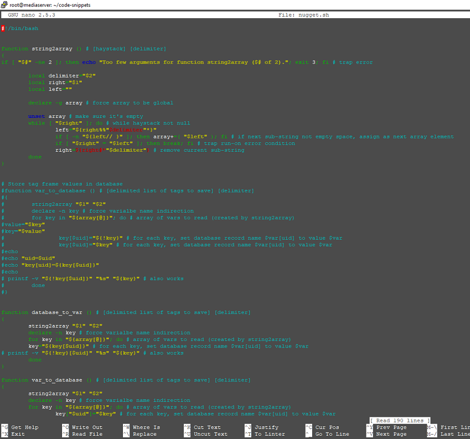Click the ^T To Linter shortcut
The width and height of the screenshot is (470, 439).
click(265, 434)
